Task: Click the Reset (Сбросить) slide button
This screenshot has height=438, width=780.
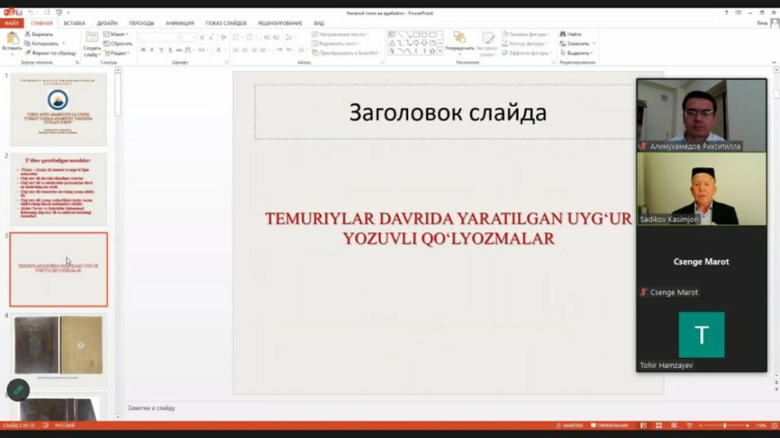Action: pyautogui.click(x=120, y=43)
